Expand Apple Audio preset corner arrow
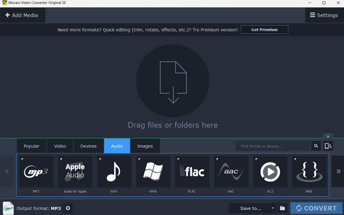 (61, 159)
